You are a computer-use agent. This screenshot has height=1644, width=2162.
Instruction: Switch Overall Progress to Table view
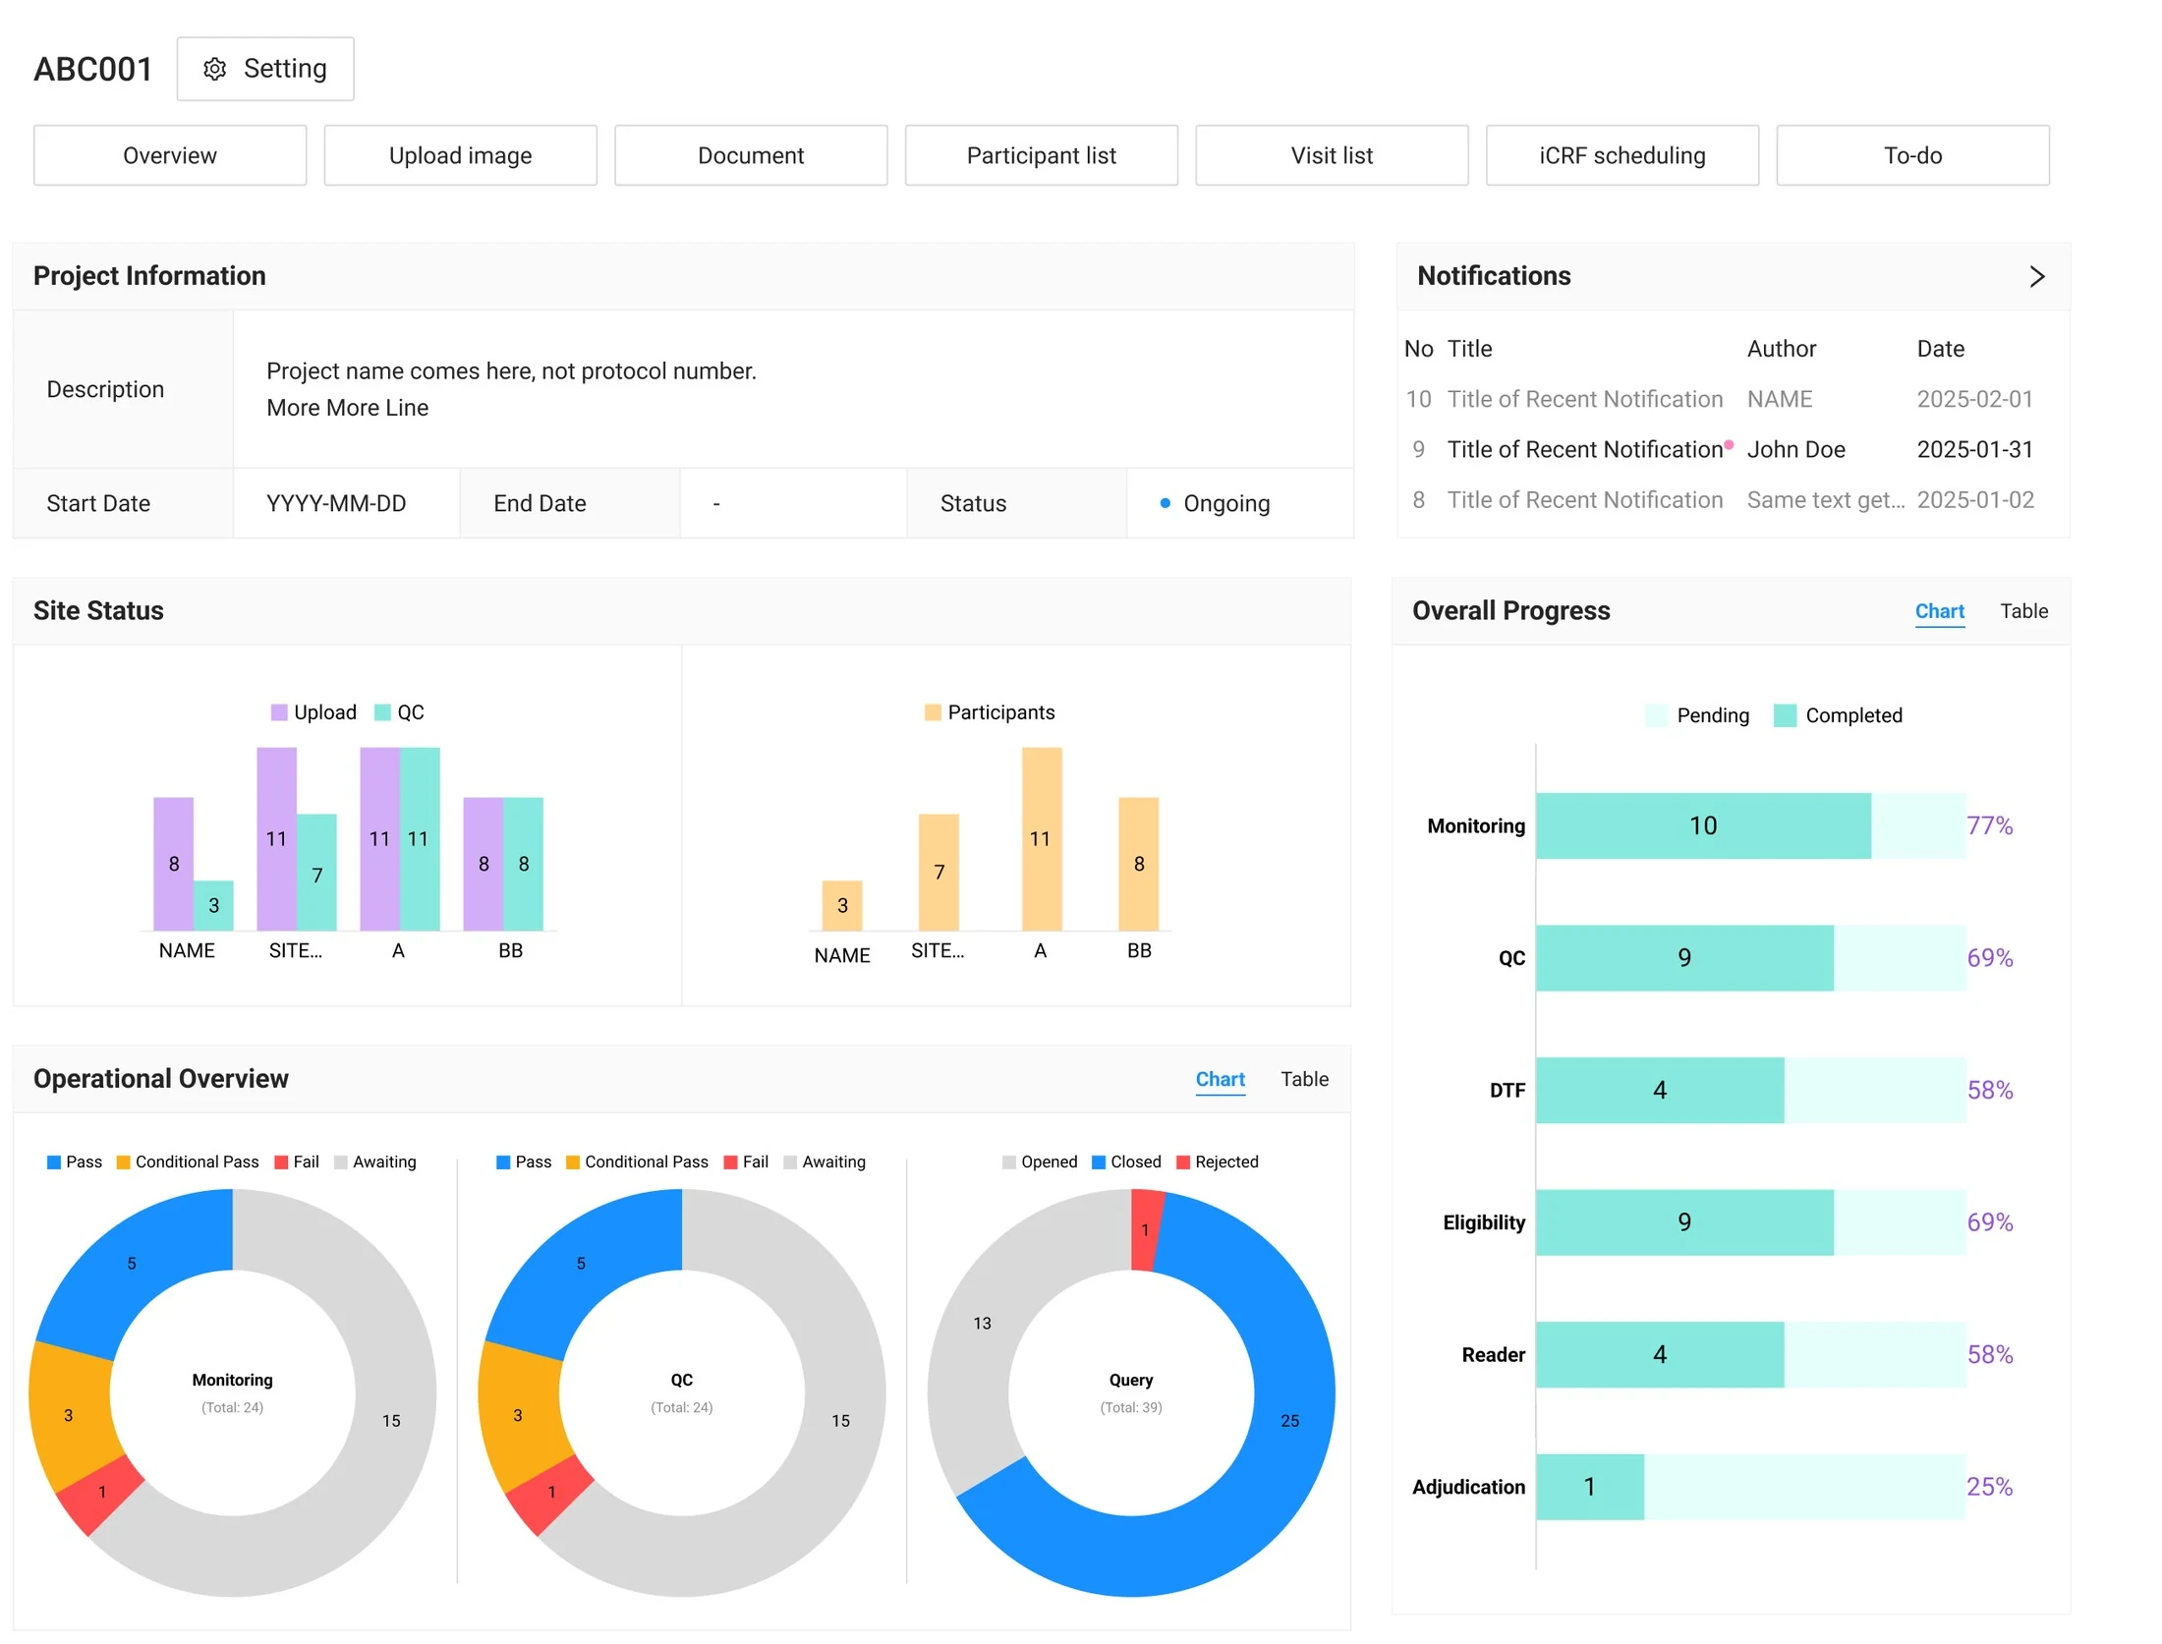(2023, 611)
